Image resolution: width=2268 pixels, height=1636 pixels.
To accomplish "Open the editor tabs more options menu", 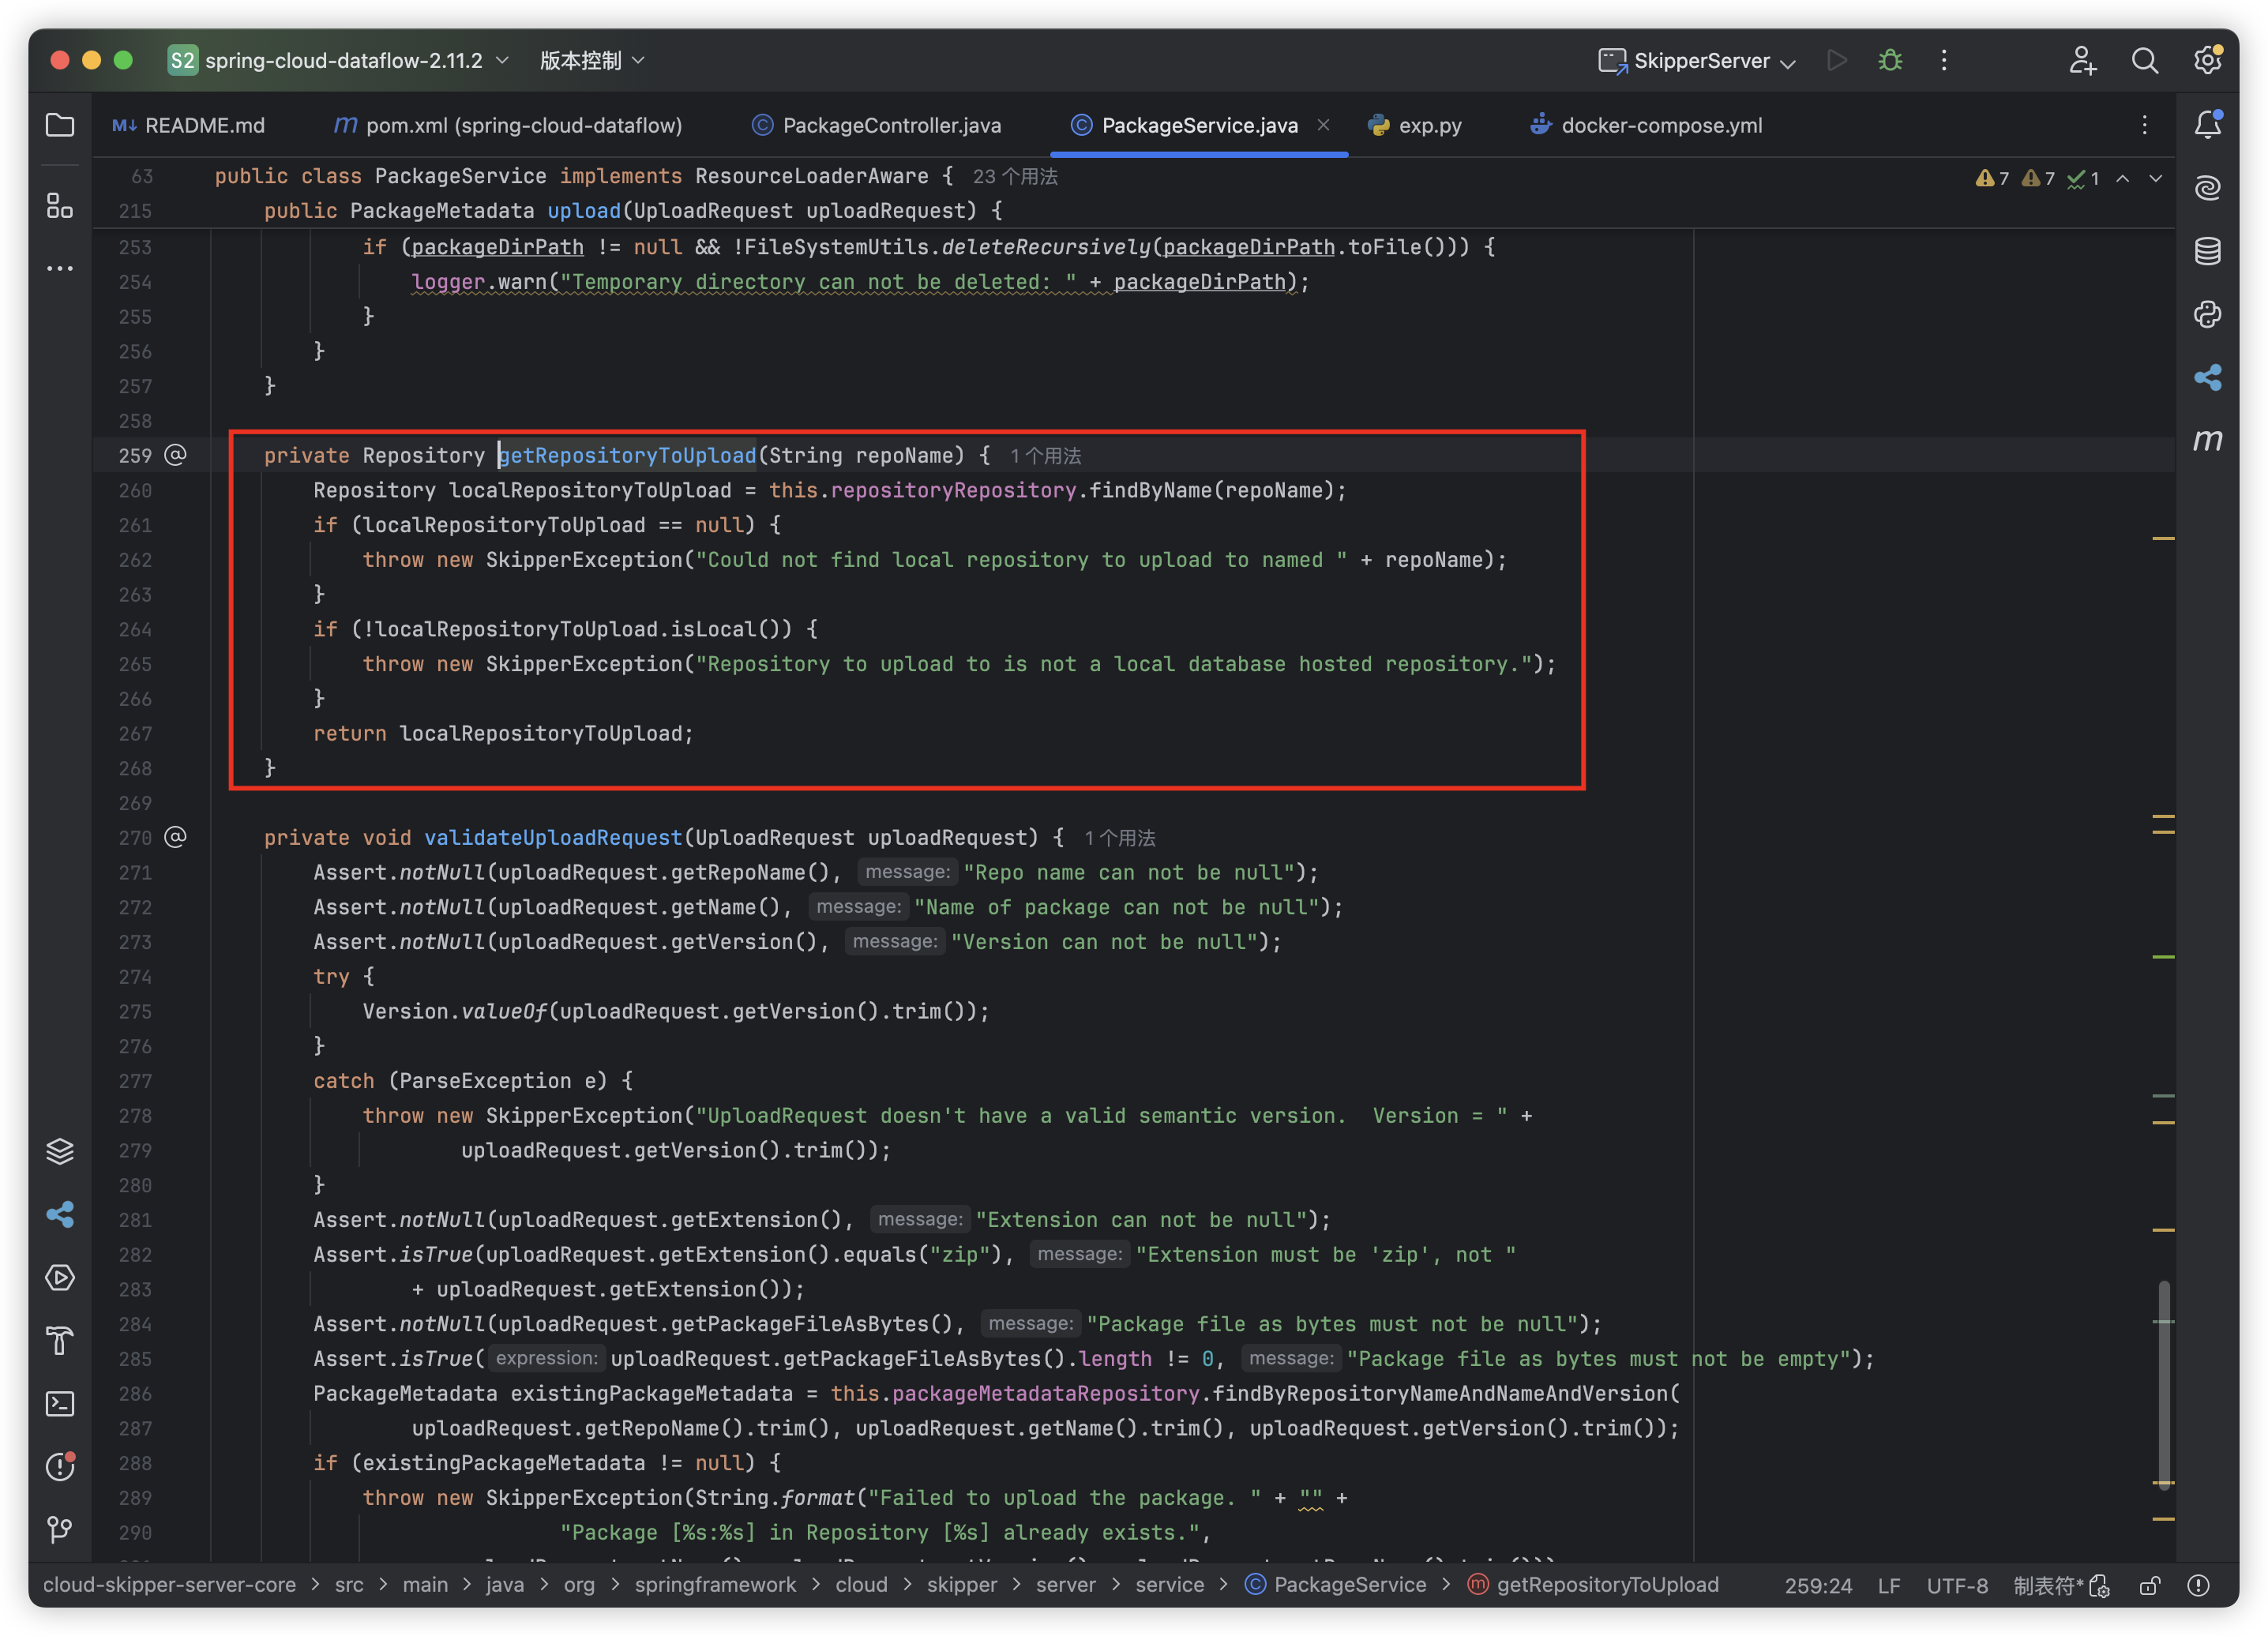I will (x=2145, y=125).
